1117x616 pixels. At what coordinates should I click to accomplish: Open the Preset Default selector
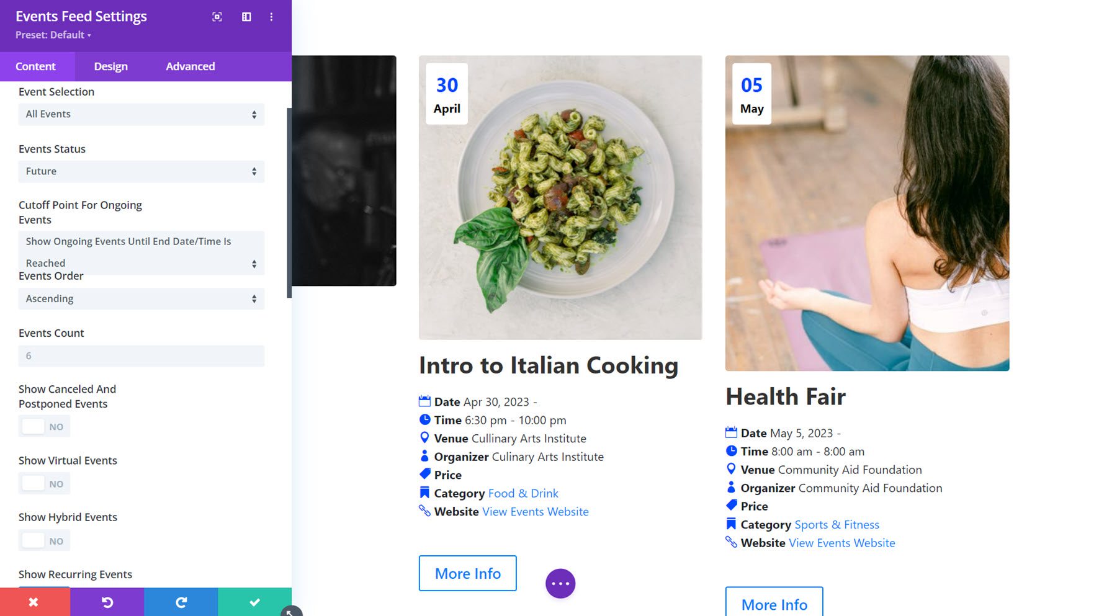point(53,35)
